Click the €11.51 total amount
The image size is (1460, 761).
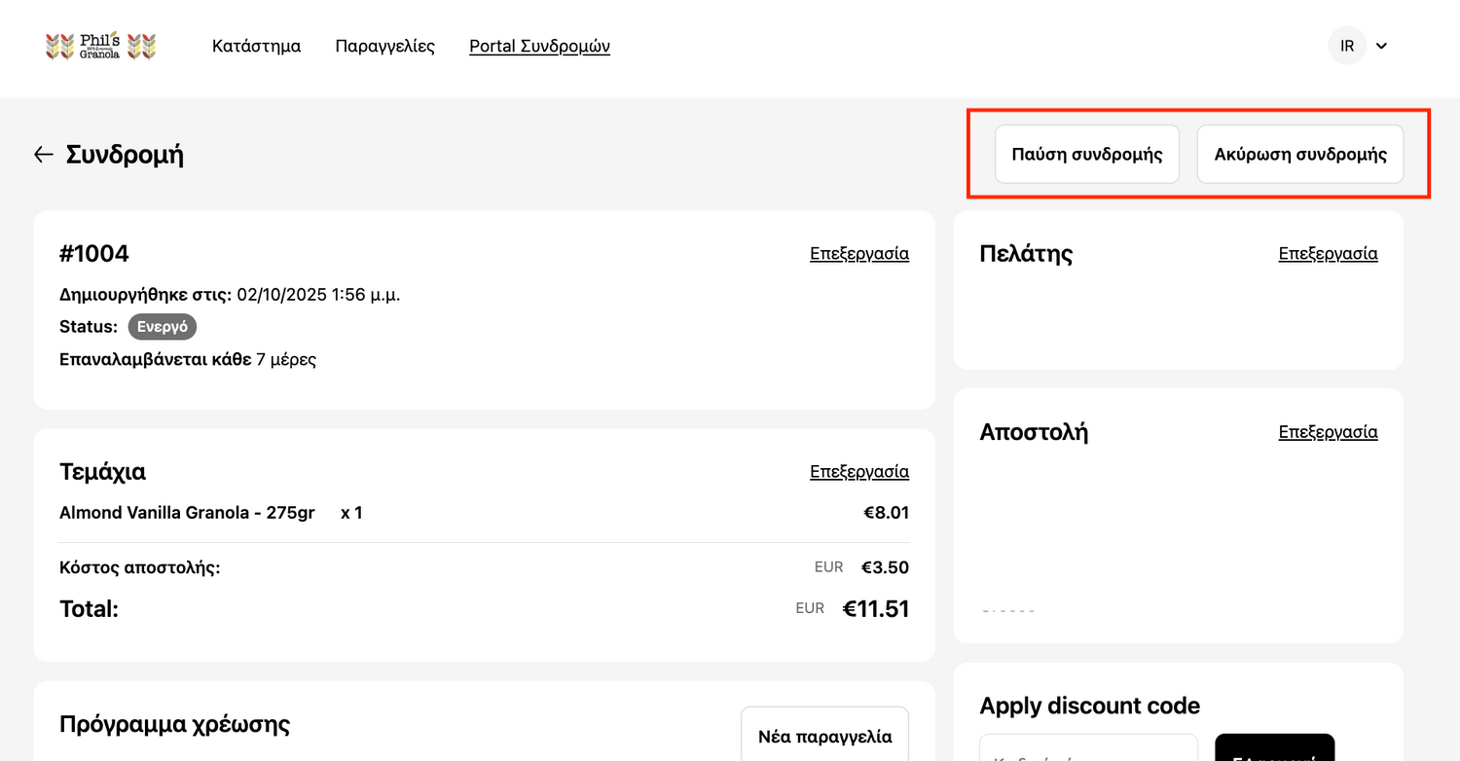(x=875, y=609)
